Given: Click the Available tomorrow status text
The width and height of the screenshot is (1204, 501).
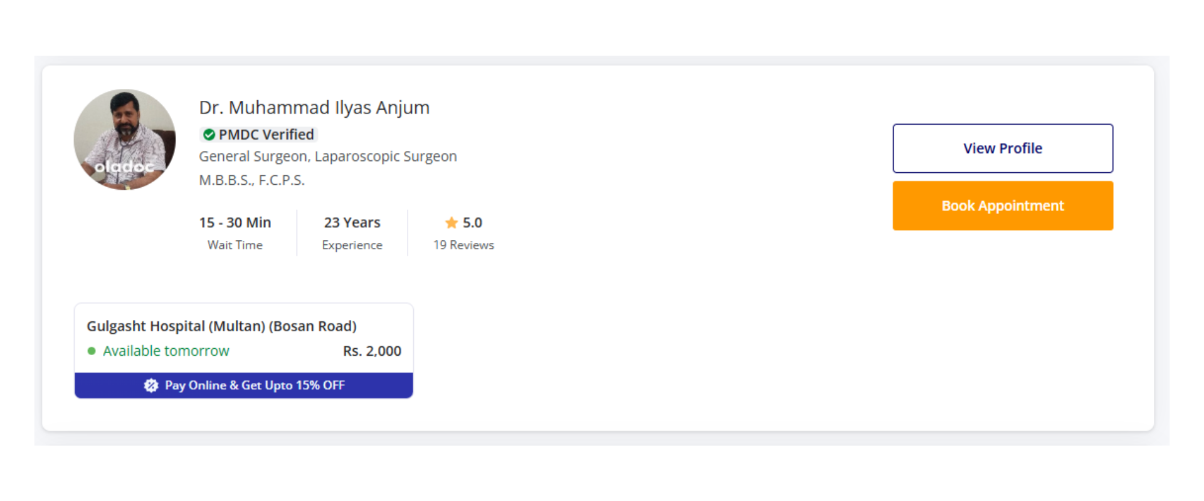Looking at the screenshot, I should (166, 351).
